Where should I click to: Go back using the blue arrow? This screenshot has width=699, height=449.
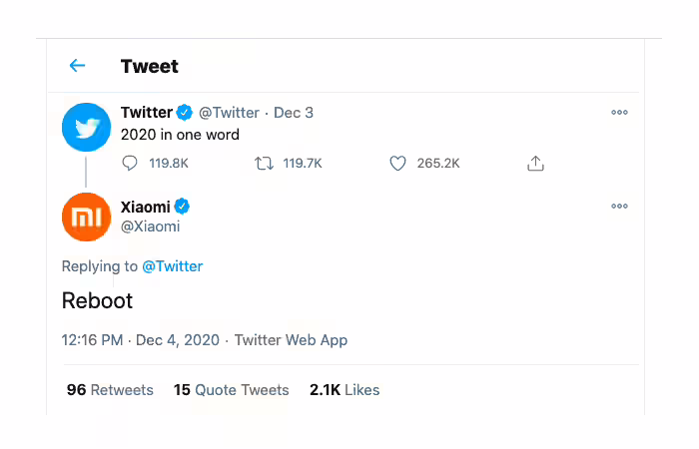pos(77,66)
